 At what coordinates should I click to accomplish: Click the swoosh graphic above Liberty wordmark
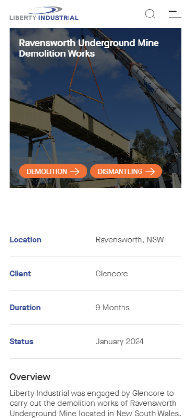tap(45, 10)
